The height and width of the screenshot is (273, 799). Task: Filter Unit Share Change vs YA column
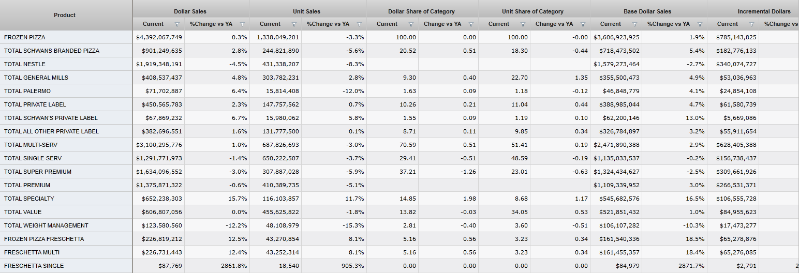coord(583,24)
